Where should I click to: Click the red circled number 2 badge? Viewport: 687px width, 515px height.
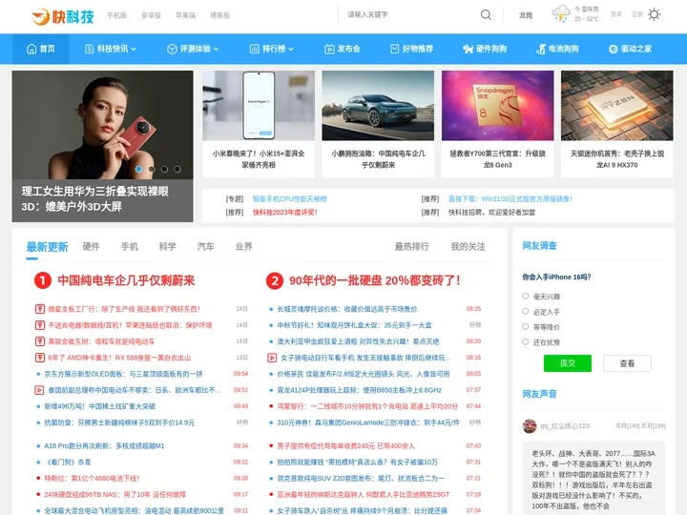click(275, 280)
